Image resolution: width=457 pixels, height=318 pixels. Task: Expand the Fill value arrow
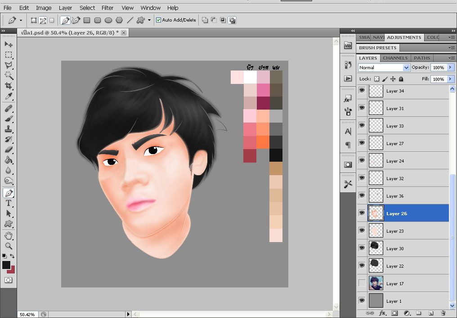click(450, 79)
